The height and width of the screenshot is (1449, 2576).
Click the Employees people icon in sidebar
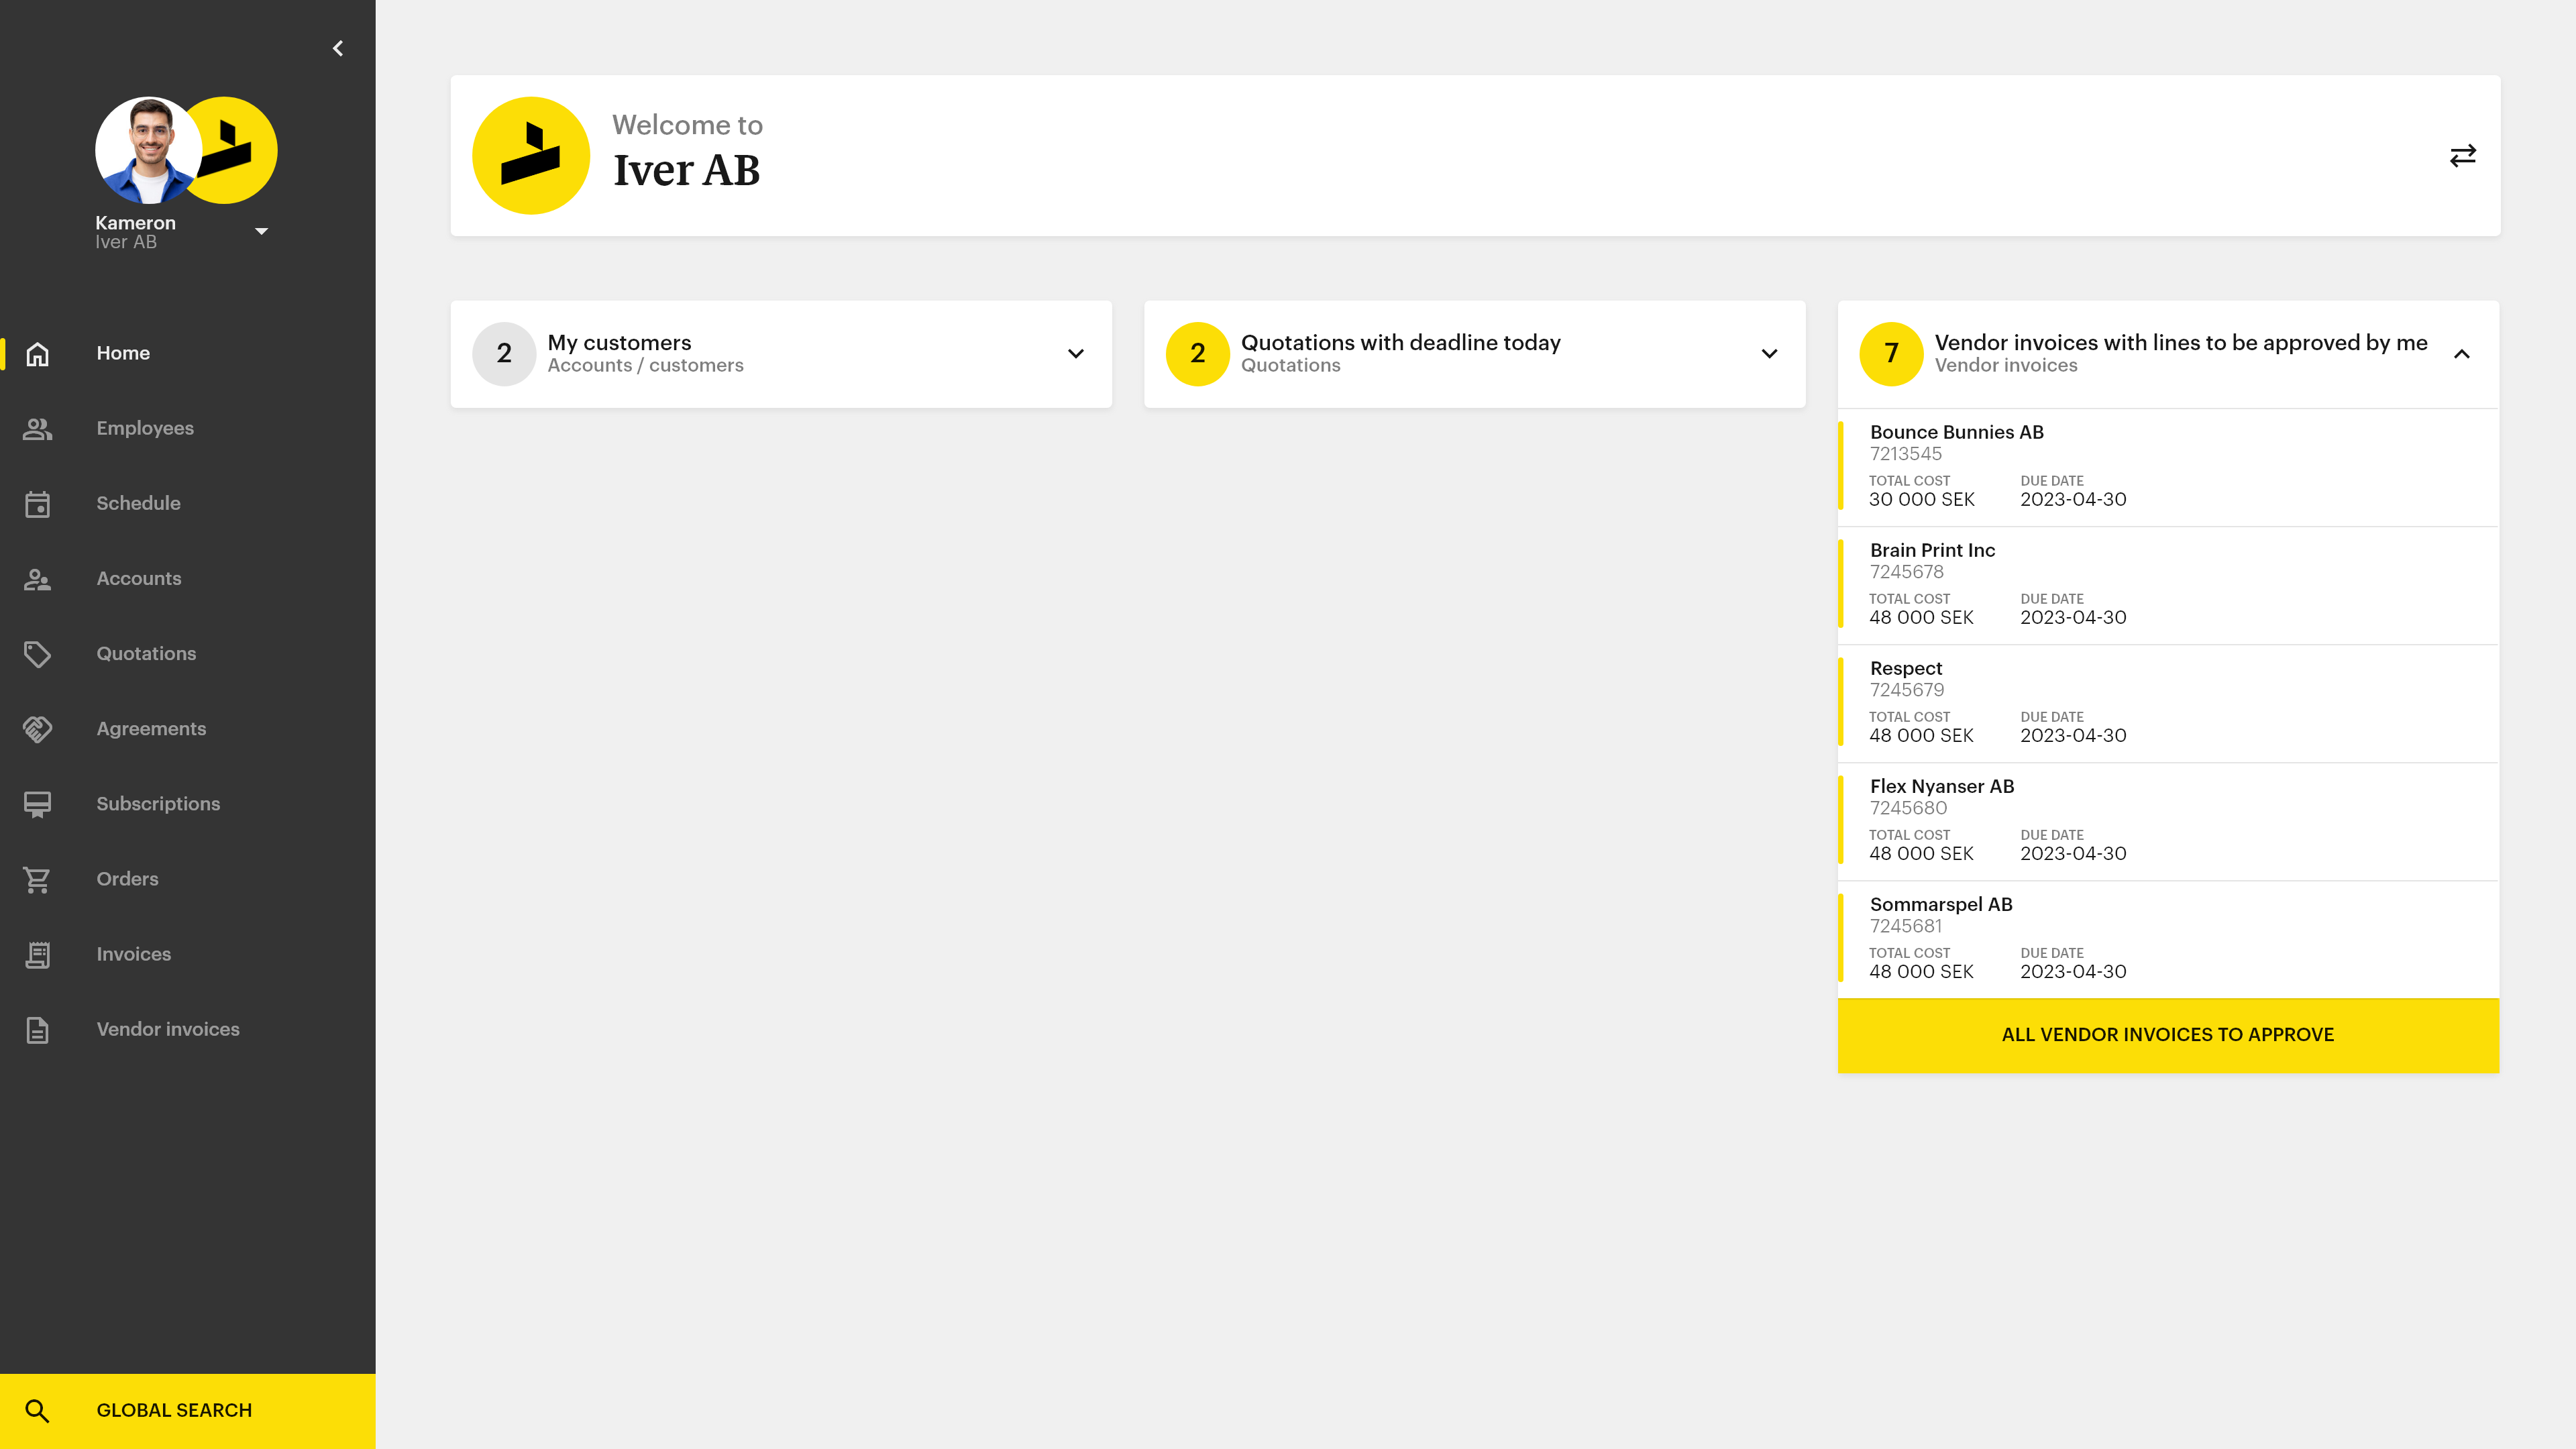pos(37,429)
